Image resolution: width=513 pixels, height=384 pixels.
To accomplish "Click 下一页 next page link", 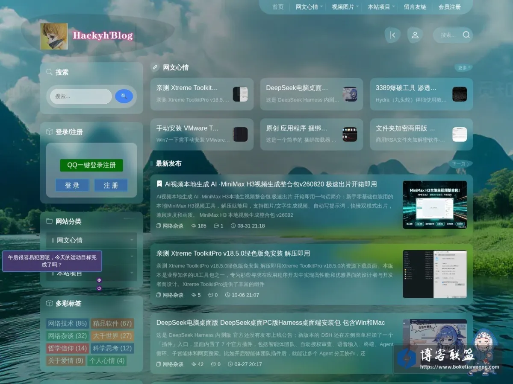I will (461, 163).
